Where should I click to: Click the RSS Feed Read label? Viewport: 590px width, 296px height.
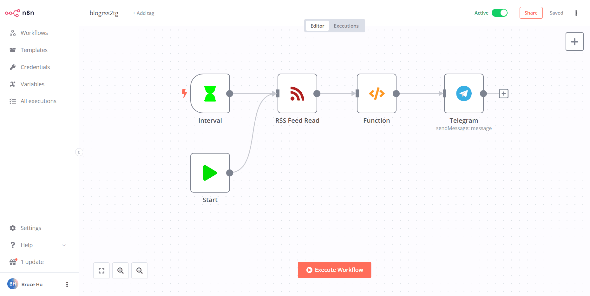297,121
